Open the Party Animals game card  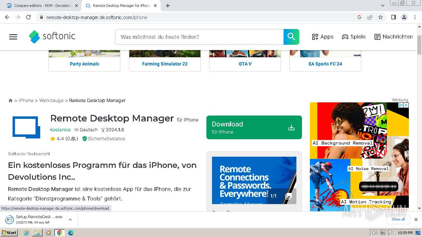84,61
